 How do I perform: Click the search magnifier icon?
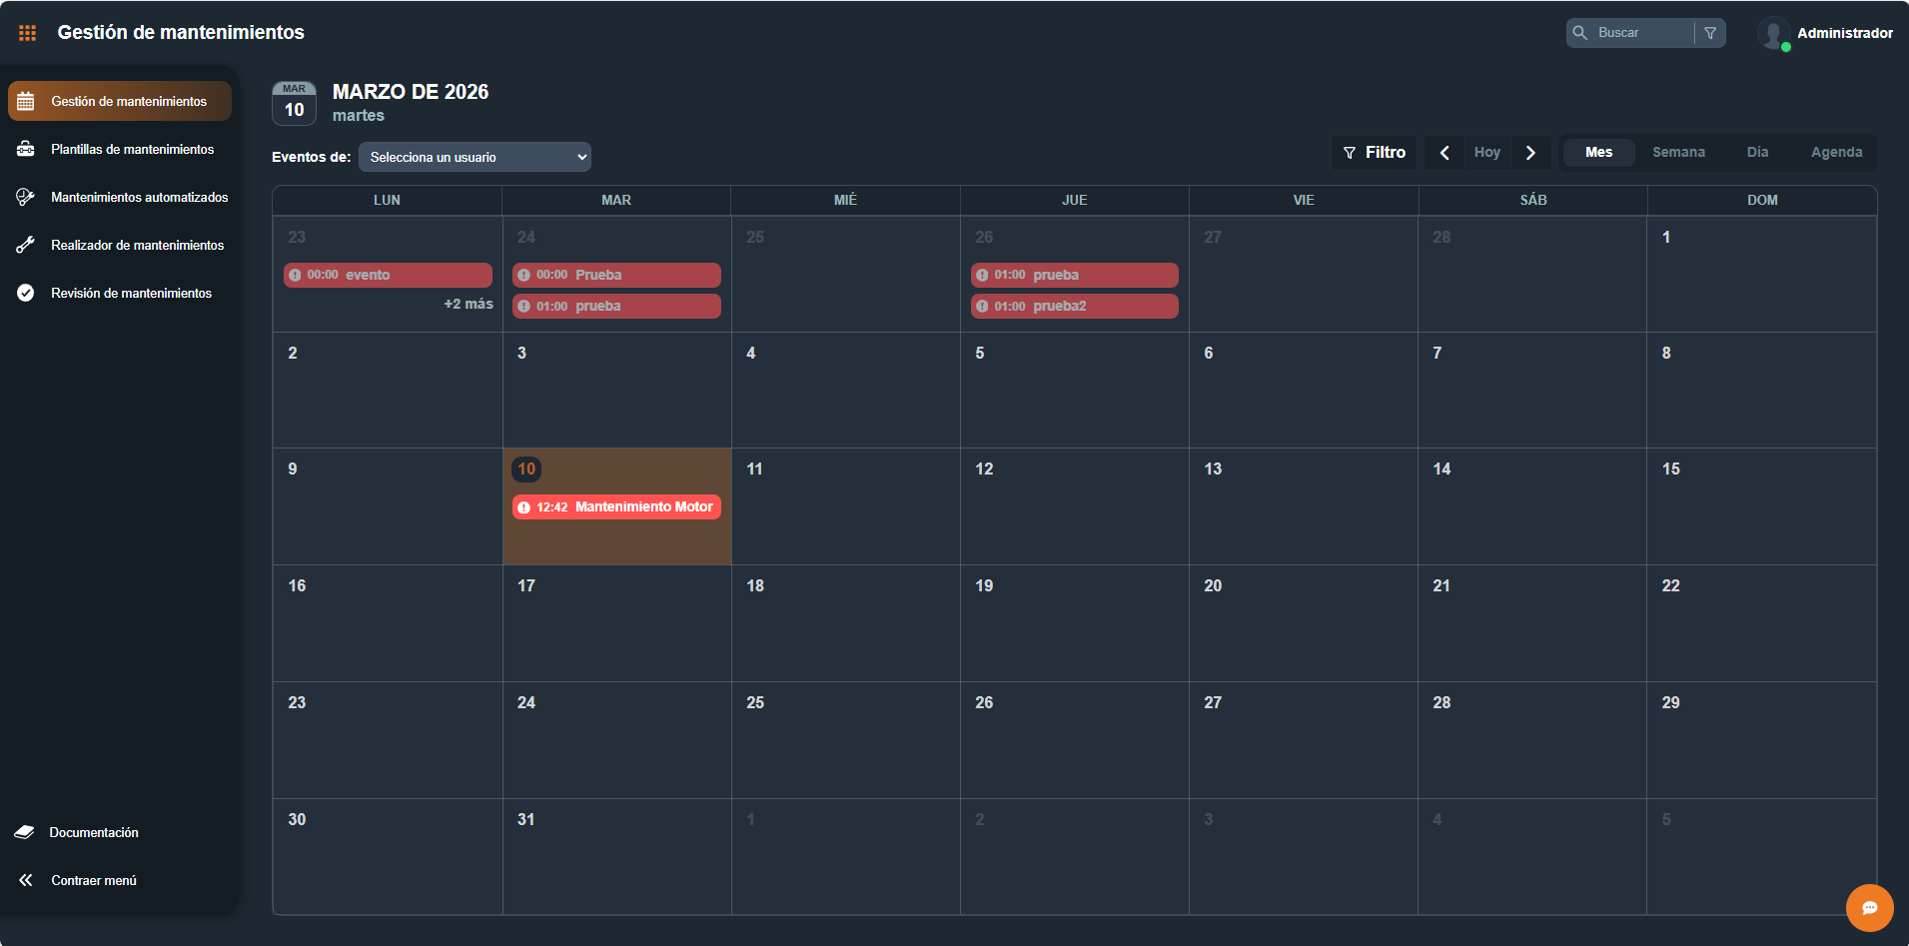(x=1581, y=32)
